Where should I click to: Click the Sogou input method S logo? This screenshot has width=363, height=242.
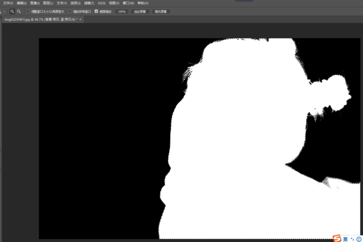[337, 239]
